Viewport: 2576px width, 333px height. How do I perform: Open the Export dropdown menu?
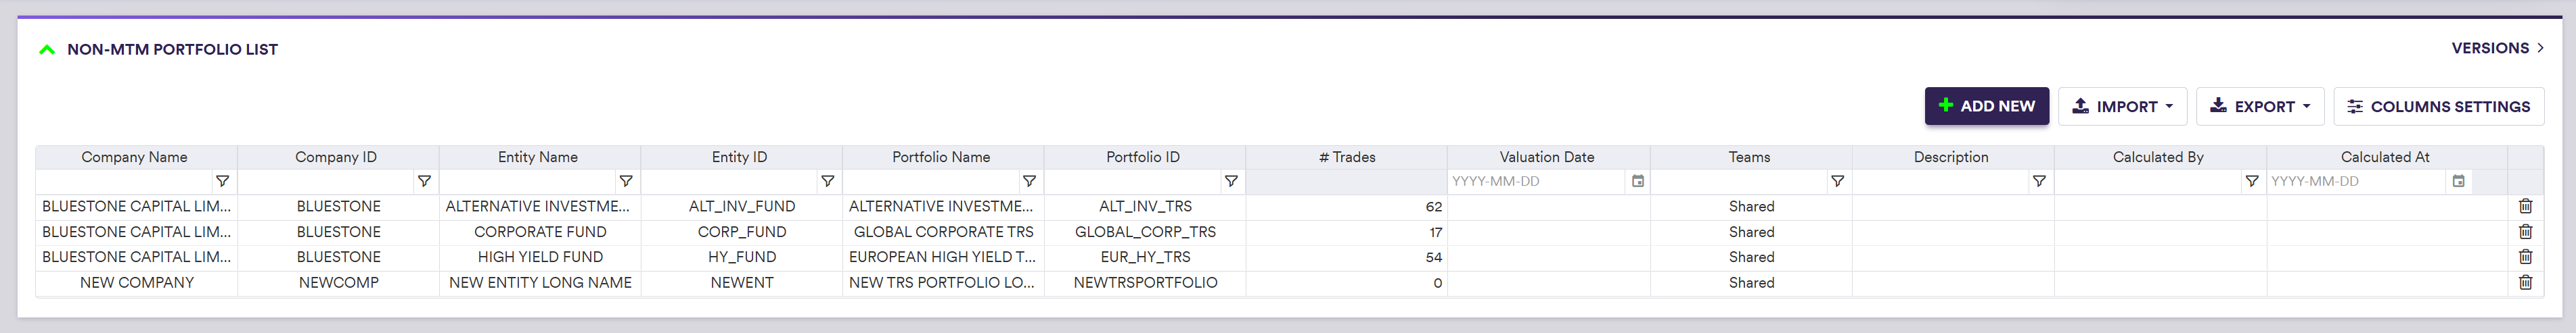point(2259,107)
